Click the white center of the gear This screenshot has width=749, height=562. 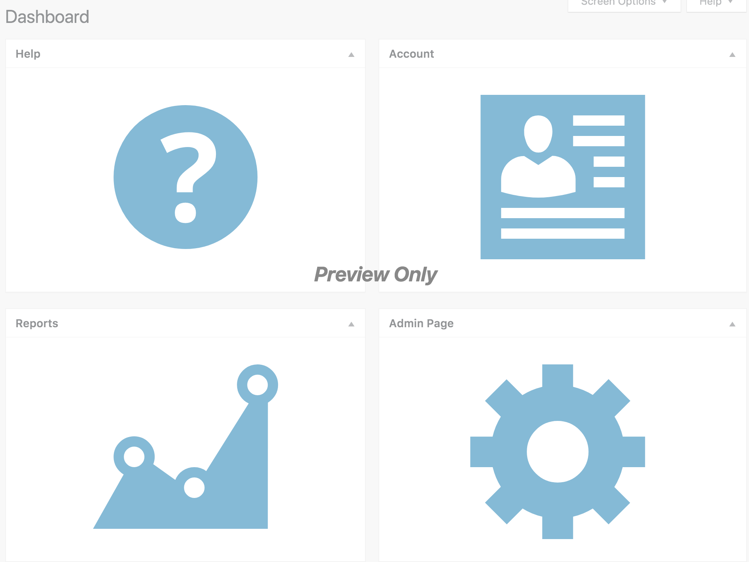(558, 452)
